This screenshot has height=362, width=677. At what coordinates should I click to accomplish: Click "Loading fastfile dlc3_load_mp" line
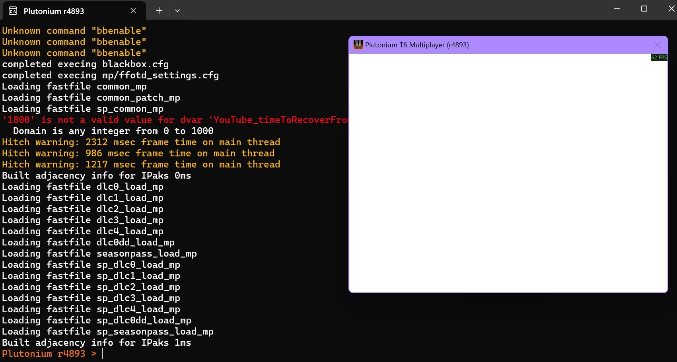[x=82, y=220]
